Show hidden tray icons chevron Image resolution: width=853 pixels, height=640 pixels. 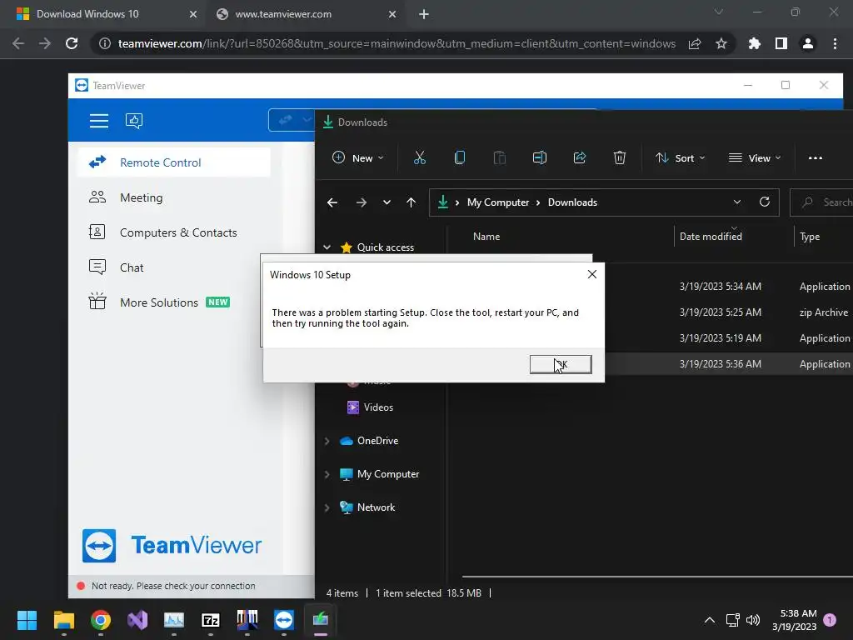click(710, 619)
